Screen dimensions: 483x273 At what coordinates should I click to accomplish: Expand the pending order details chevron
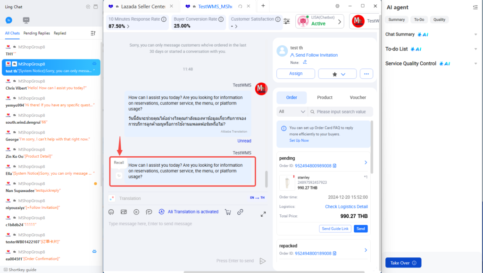(x=366, y=162)
